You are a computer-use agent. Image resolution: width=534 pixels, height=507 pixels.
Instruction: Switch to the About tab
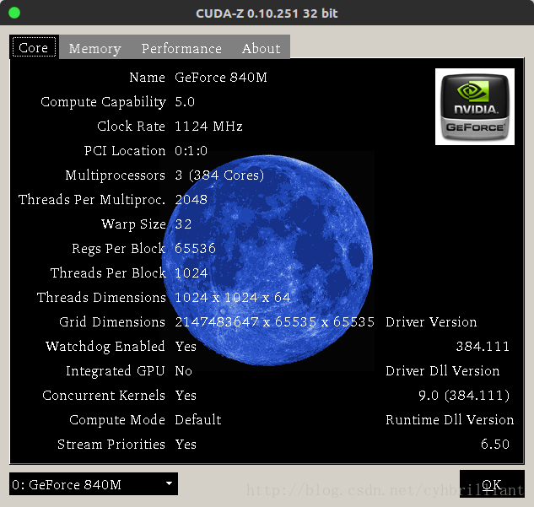pyautogui.click(x=262, y=48)
